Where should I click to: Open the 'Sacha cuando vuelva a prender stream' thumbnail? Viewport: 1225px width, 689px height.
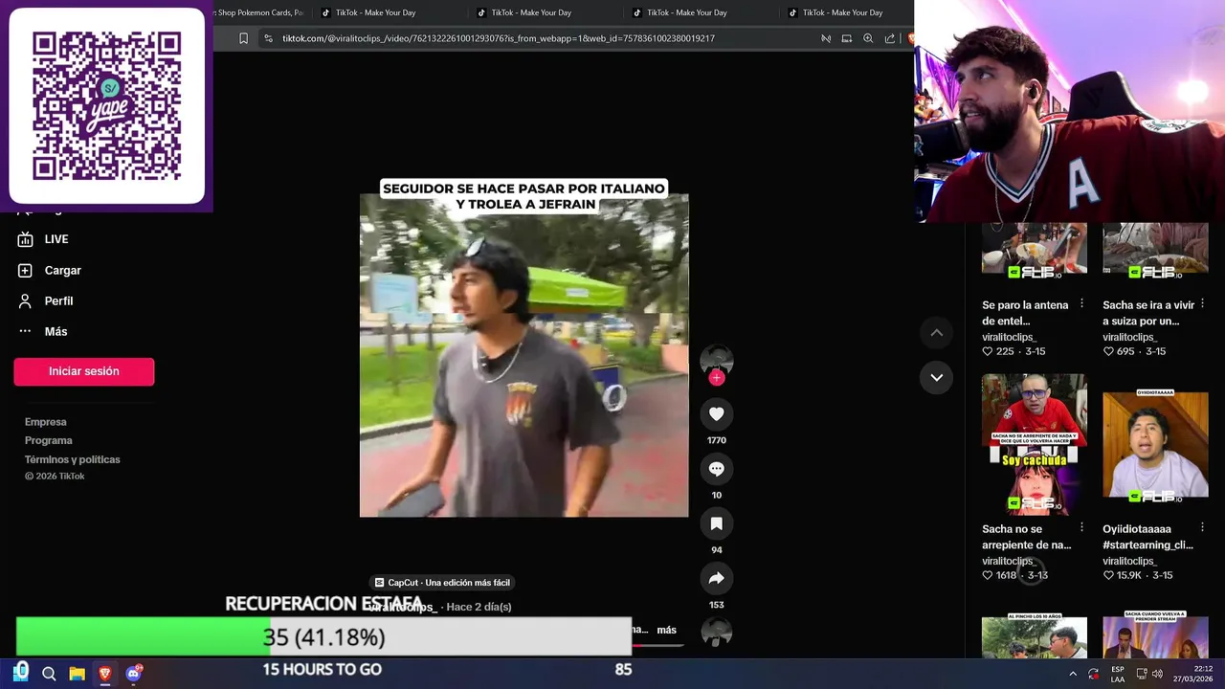tap(1155, 635)
